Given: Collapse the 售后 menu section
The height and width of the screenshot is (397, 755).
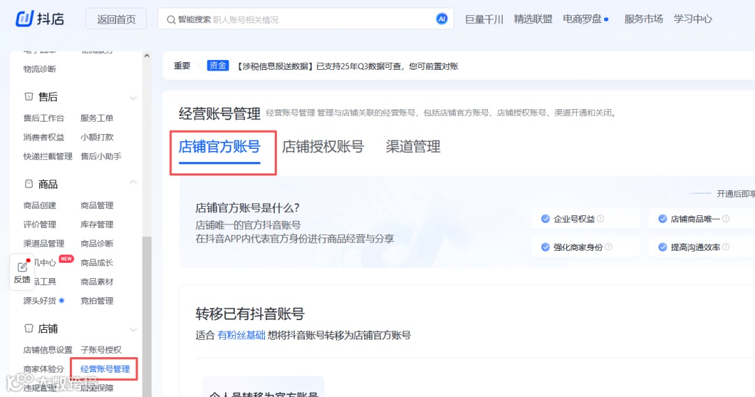Looking at the screenshot, I should tap(134, 98).
